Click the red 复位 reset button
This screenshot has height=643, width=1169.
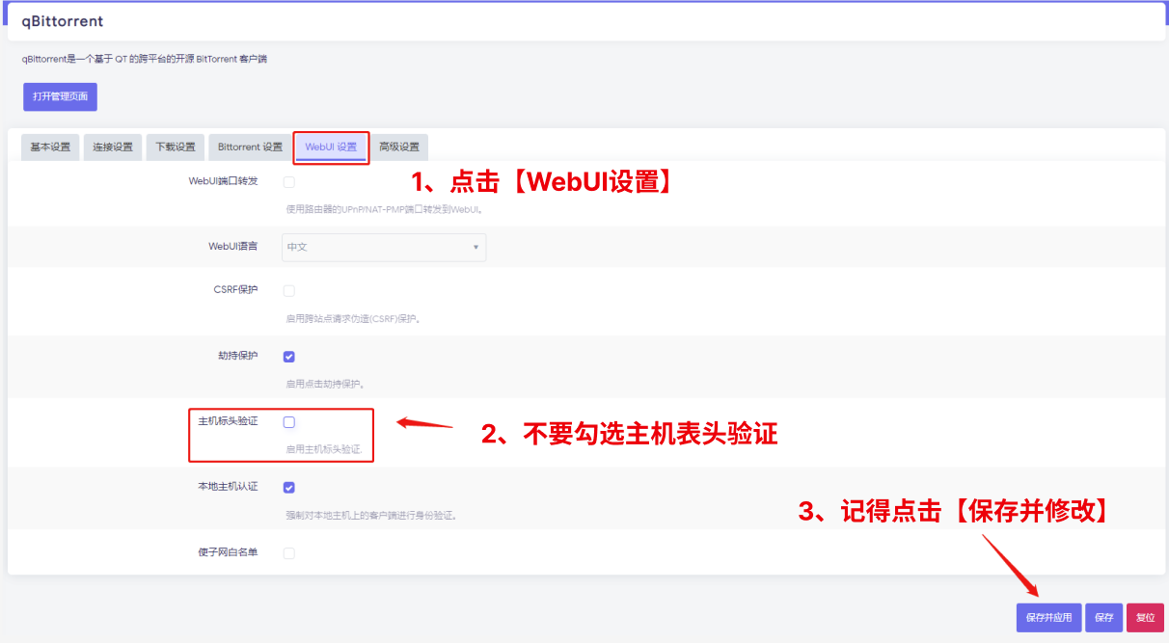(1145, 617)
